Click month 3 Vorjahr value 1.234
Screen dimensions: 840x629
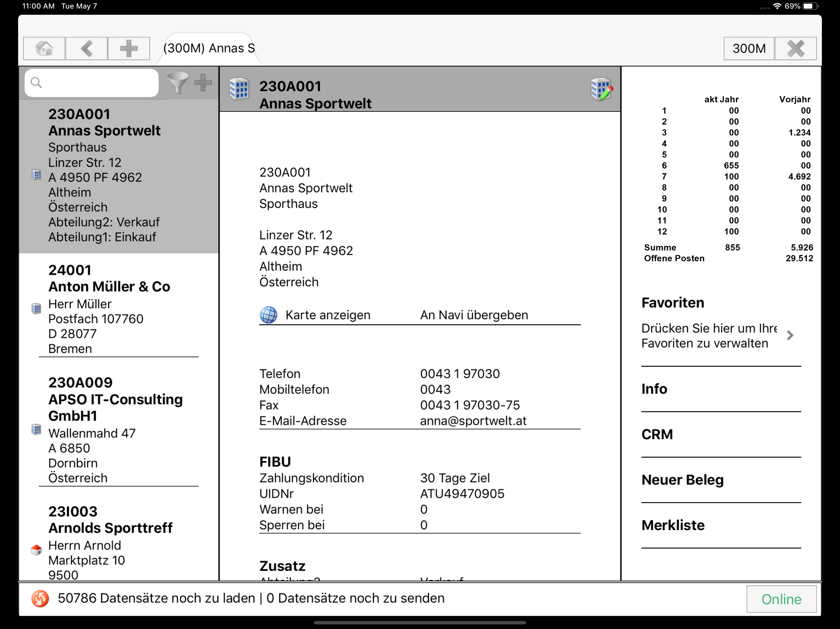pos(799,132)
